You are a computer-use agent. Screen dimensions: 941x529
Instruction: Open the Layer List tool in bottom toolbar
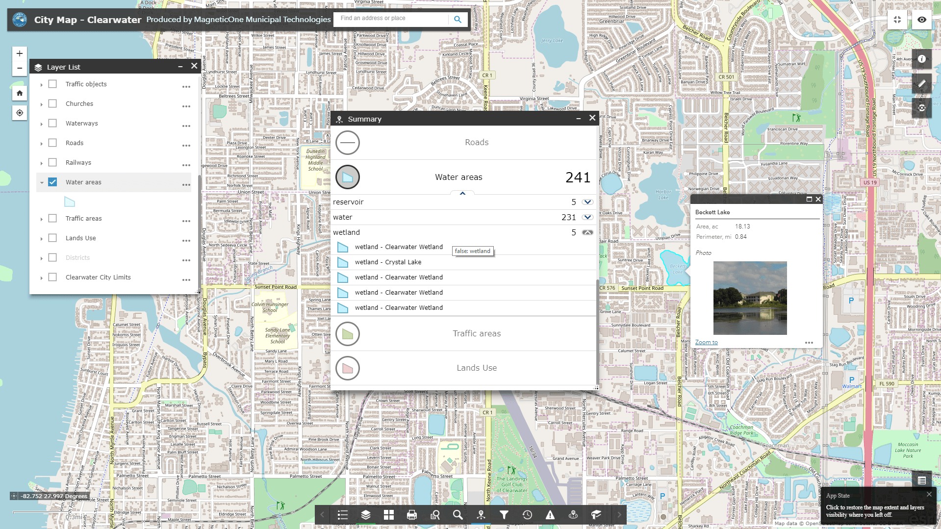(365, 515)
